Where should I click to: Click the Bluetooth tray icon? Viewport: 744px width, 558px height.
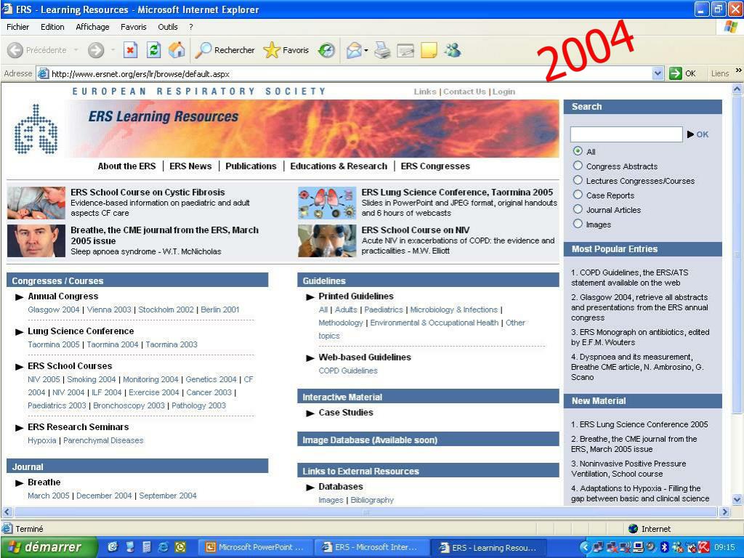tap(664, 547)
